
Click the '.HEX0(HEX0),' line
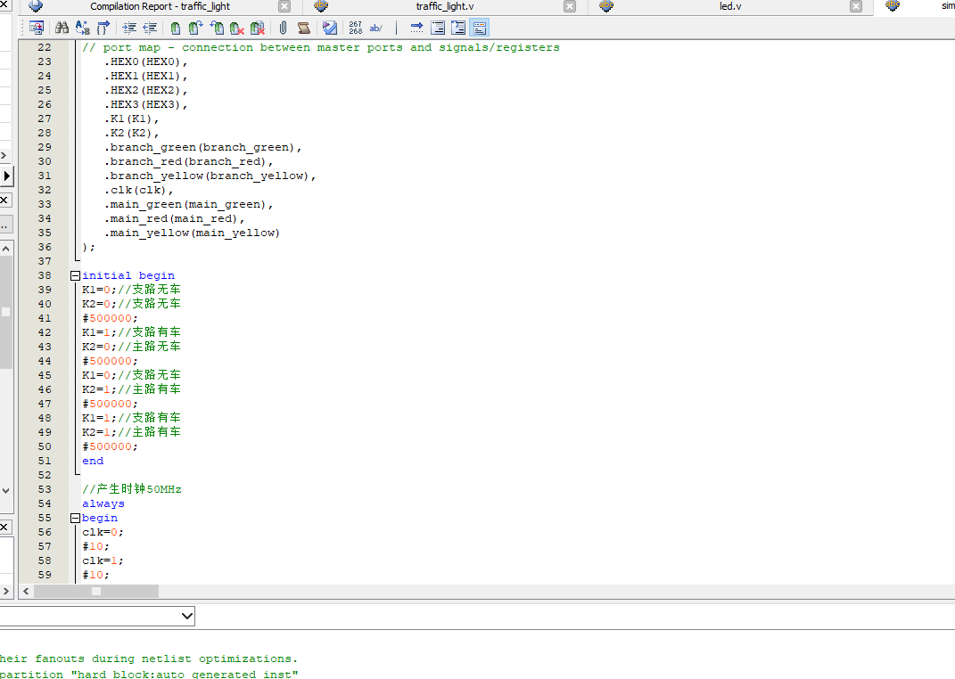[145, 62]
